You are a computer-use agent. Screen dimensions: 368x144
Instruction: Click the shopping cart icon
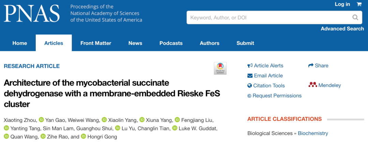(359, 4)
